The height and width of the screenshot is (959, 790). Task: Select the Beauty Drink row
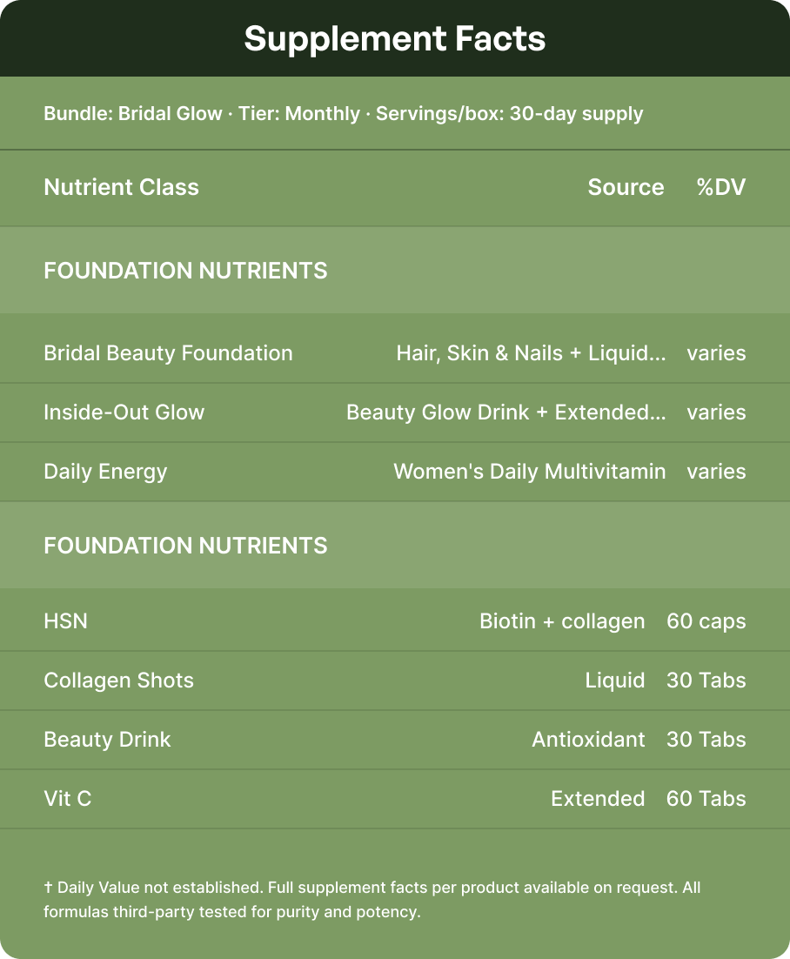(395, 740)
